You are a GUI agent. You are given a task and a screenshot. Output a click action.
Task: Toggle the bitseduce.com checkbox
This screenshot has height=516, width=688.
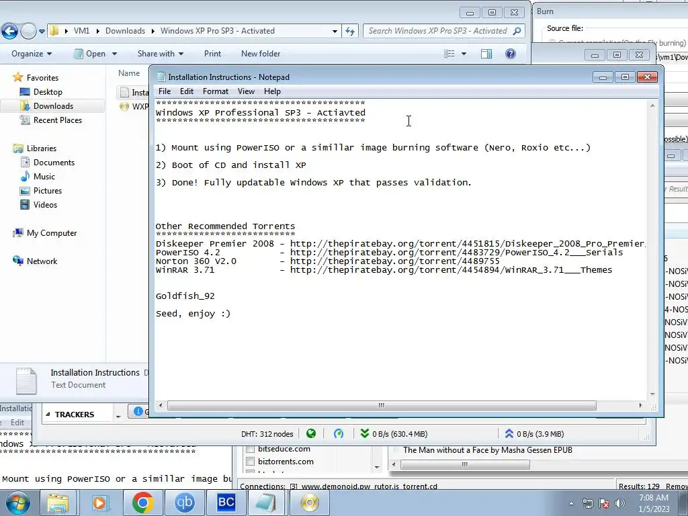coord(250,449)
